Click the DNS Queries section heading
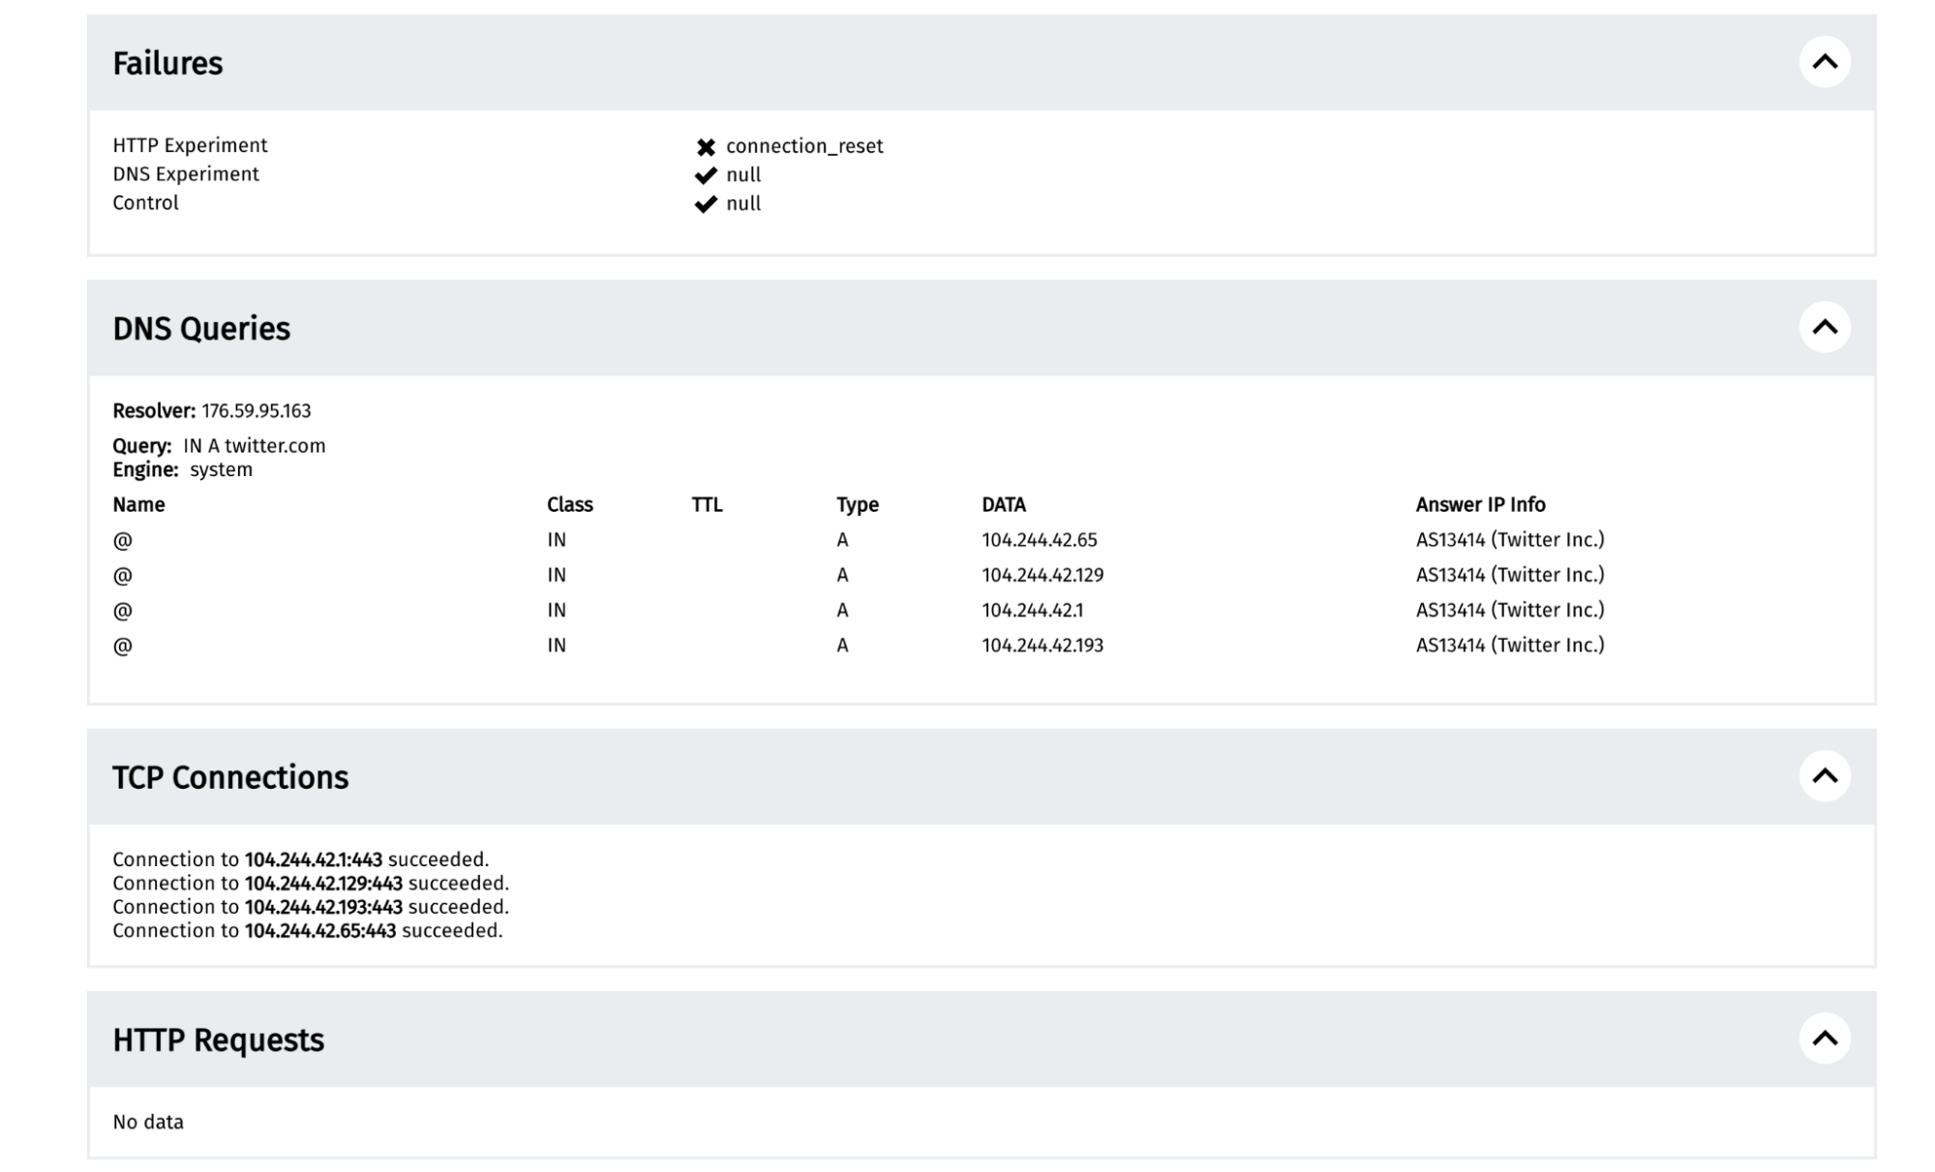The height and width of the screenshot is (1172, 1935). (201, 329)
